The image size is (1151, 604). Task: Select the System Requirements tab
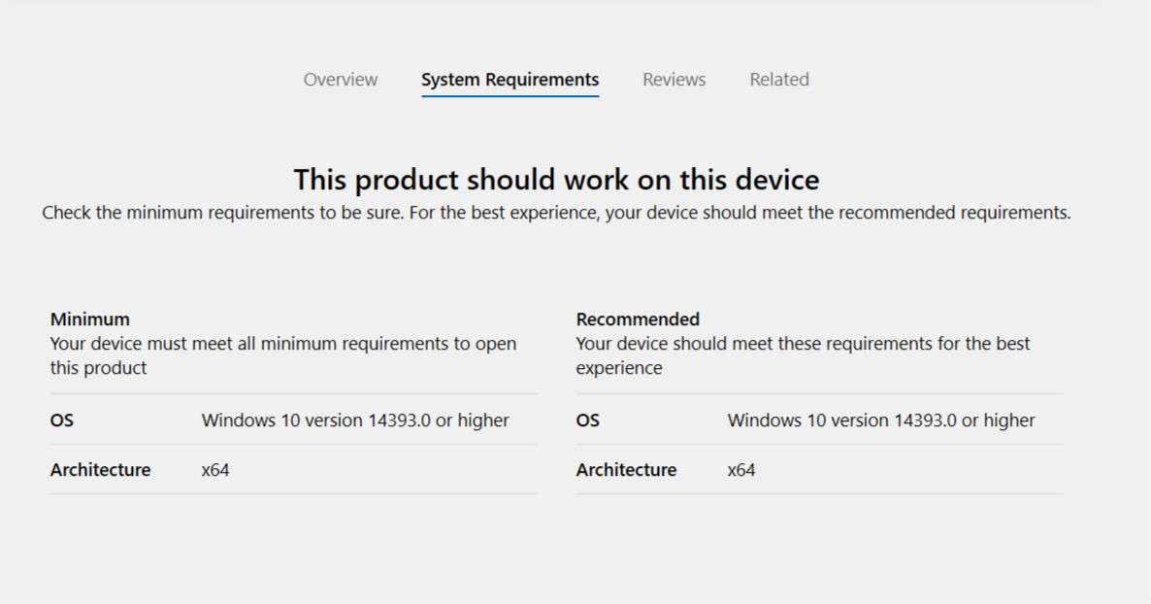pyautogui.click(x=510, y=80)
